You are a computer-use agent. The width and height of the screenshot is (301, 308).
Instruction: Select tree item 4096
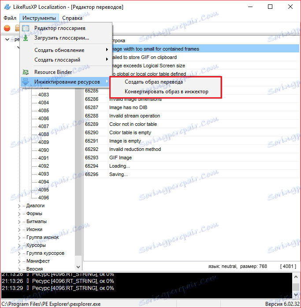44,198
